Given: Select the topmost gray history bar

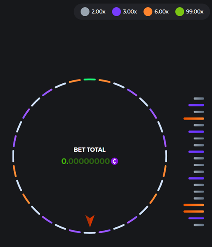Looking at the screenshot, I should click(199, 98).
